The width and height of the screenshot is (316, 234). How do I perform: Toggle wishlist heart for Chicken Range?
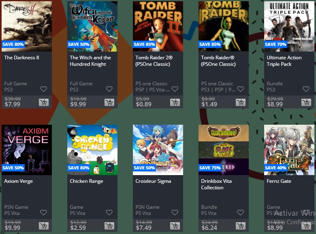coord(109,212)
